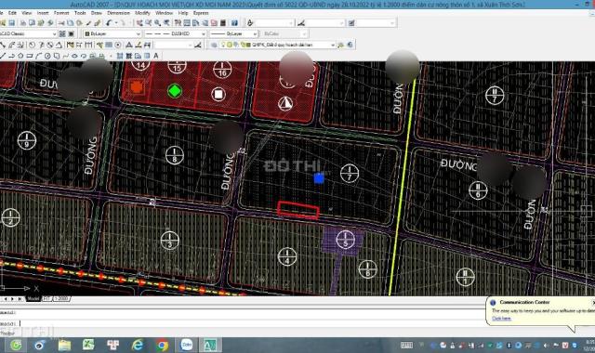This screenshot has height=353, width=595.
Task: Open the File Explorer folder on taskbar
Action: tap(64, 345)
